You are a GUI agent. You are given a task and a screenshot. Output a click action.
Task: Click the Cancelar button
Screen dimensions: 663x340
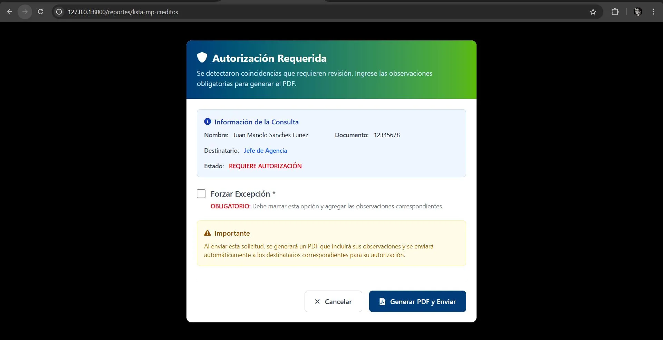333,301
